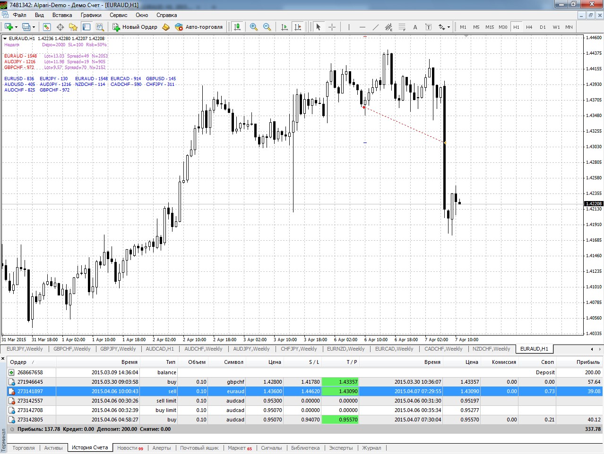Screen dimensions: 604x454
Task: Toggle auto scroll chart icon
Action: pyautogui.click(x=285, y=27)
